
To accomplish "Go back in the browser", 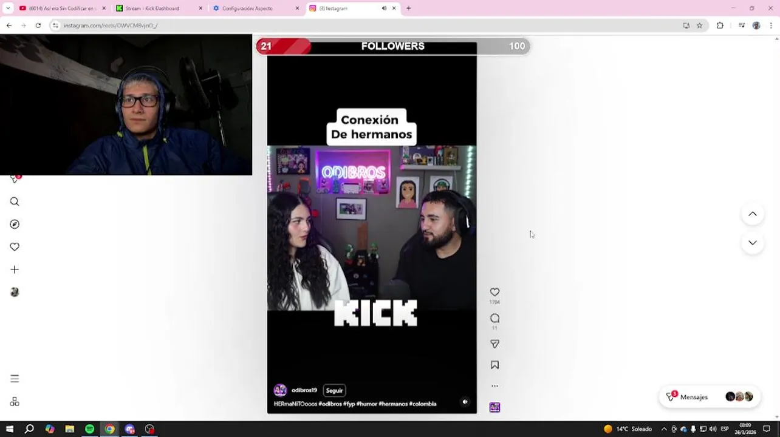I will pos(9,25).
